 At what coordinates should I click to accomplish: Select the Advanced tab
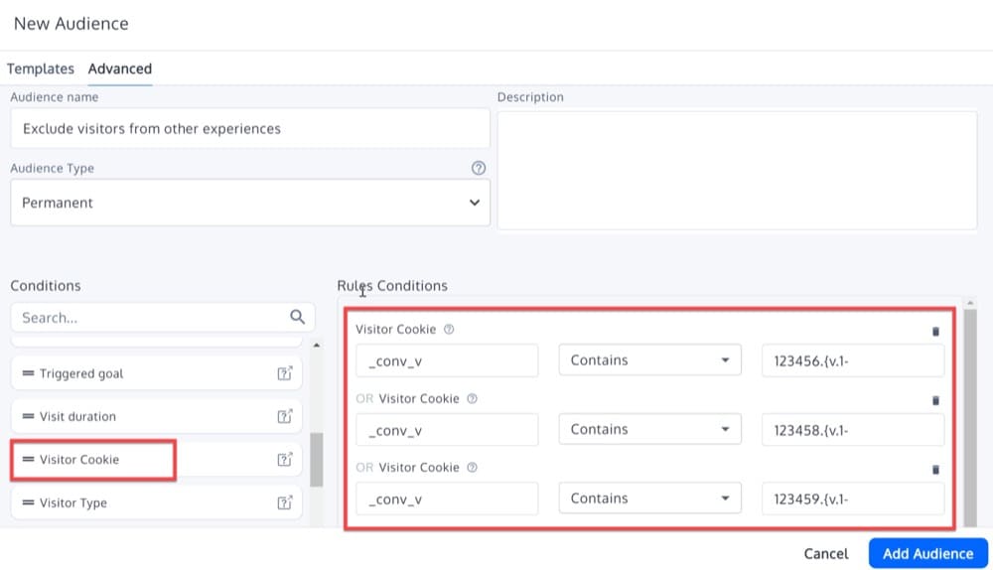tap(119, 69)
